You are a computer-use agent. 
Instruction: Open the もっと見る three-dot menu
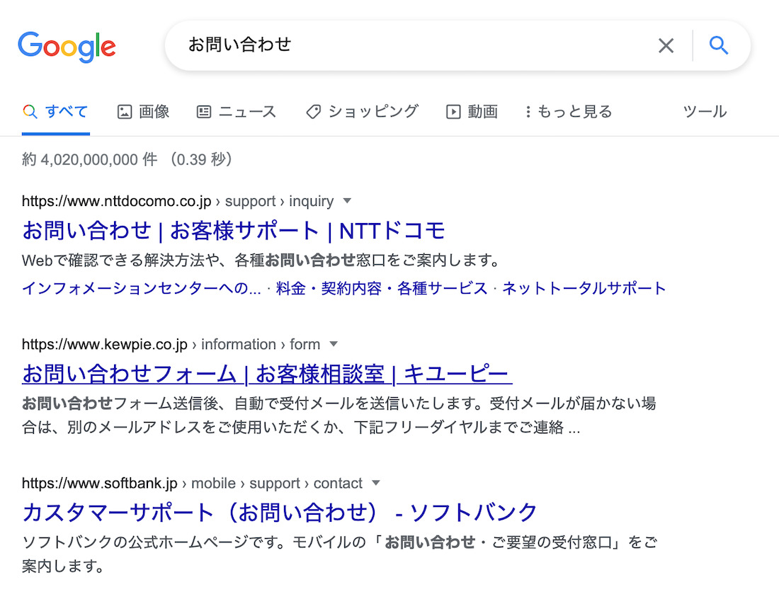(x=528, y=112)
